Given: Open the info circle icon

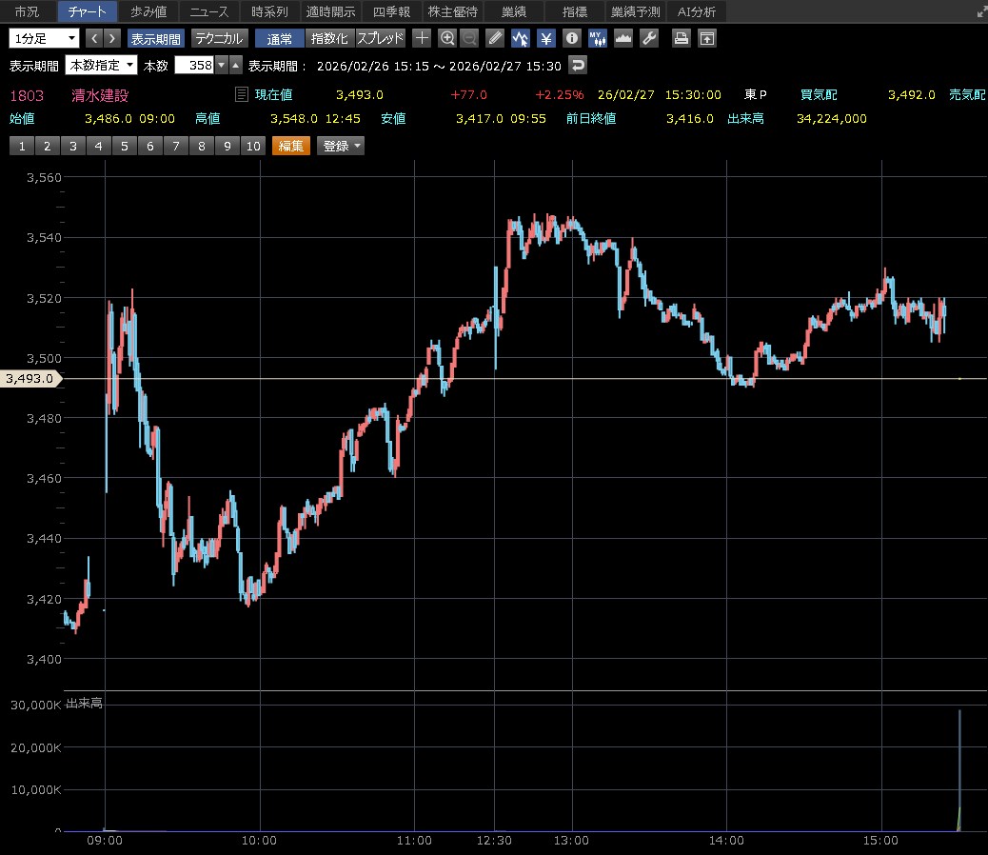Looking at the screenshot, I should [571, 38].
